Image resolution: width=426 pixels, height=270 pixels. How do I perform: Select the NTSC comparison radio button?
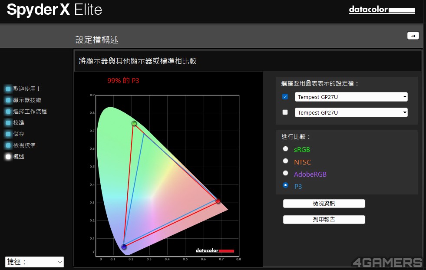point(285,161)
